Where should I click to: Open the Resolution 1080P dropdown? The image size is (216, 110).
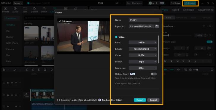143,43
